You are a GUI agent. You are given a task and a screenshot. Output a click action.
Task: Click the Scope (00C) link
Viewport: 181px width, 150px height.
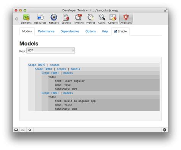[50, 93]
